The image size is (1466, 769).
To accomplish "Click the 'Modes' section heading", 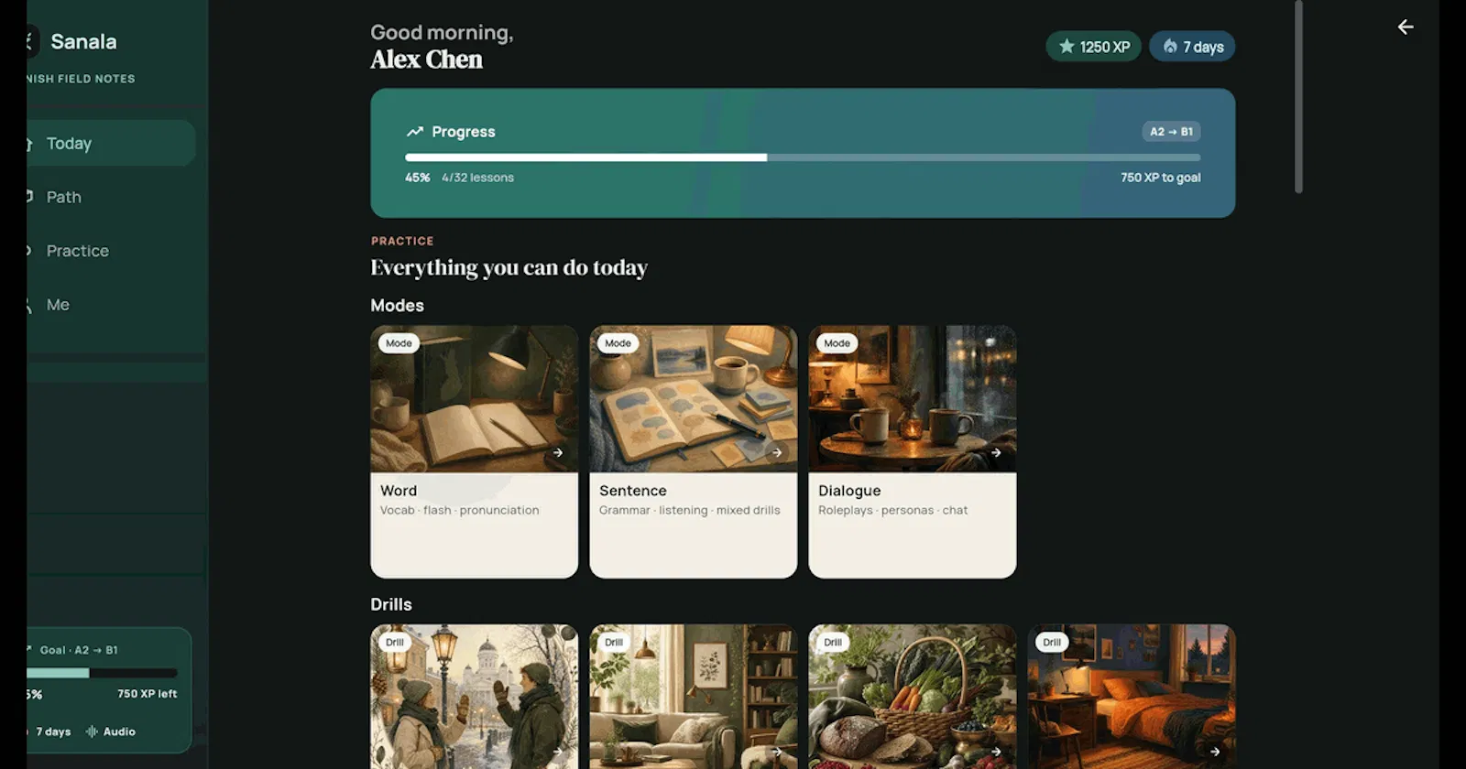I will coord(397,306).
